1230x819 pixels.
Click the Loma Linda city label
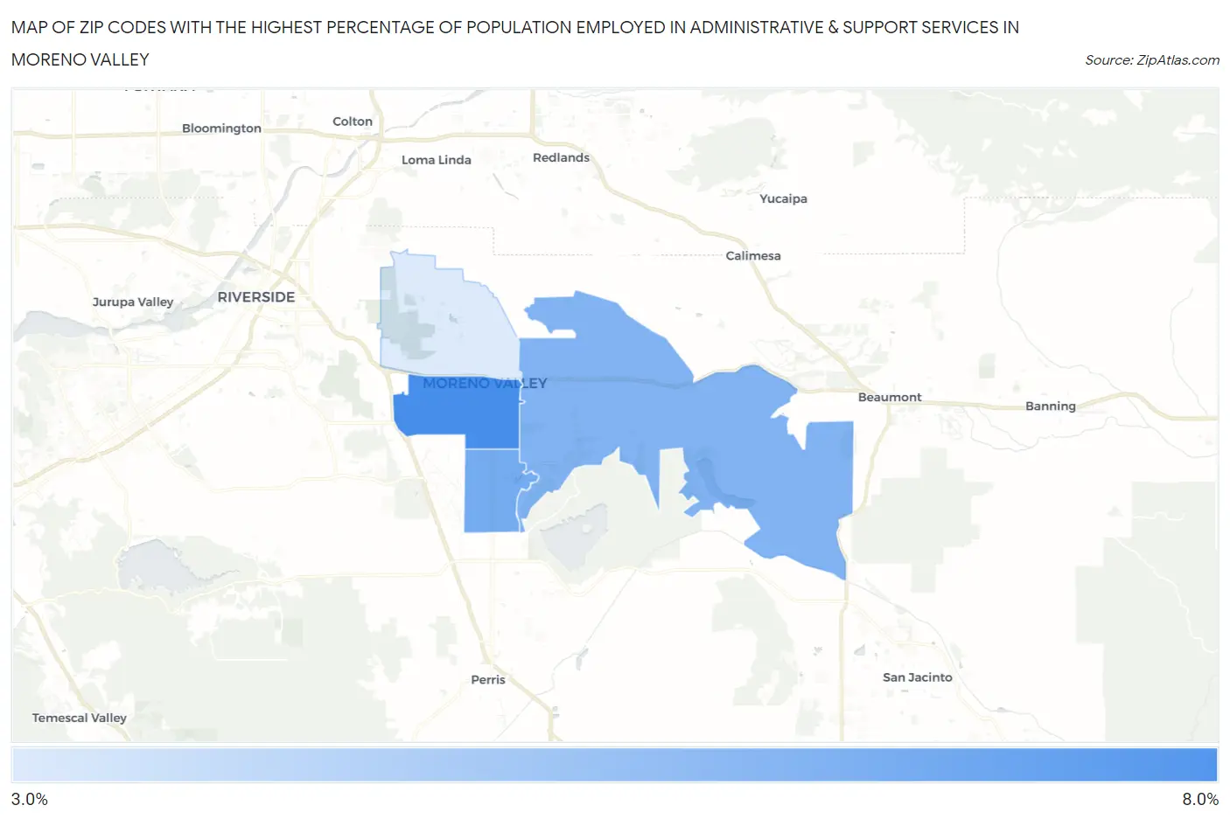pos(437,160)
